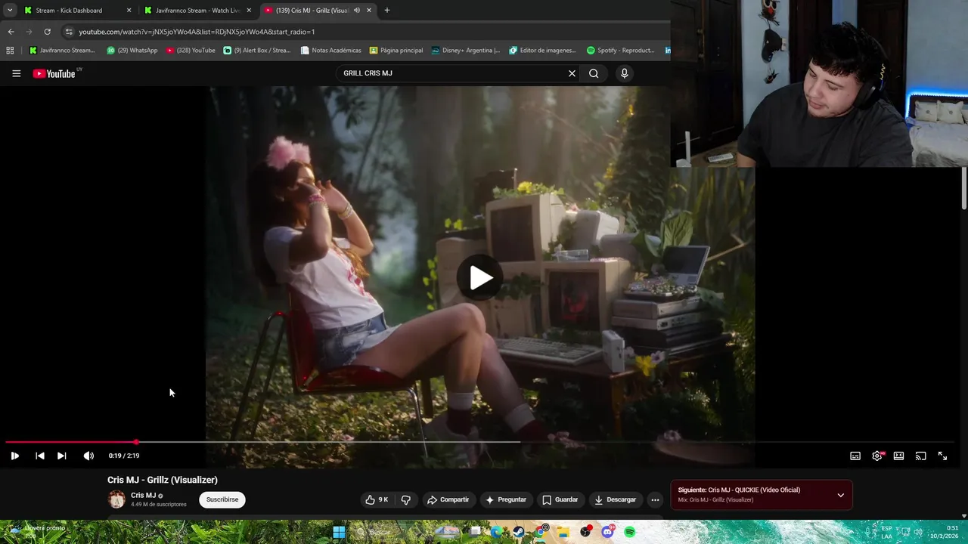Open the Javifrannco Stream bookmark
The height and width of the screenshot is (544, 968).
(62, 51)
